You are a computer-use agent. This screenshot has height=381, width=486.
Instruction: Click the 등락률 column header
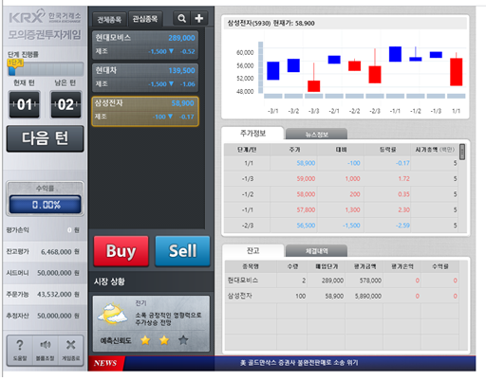pyautogui.click(x=387, y=150)
